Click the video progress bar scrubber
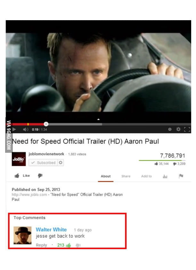The width and height of the screenshot is (196, 270). [x=46, y=124]
